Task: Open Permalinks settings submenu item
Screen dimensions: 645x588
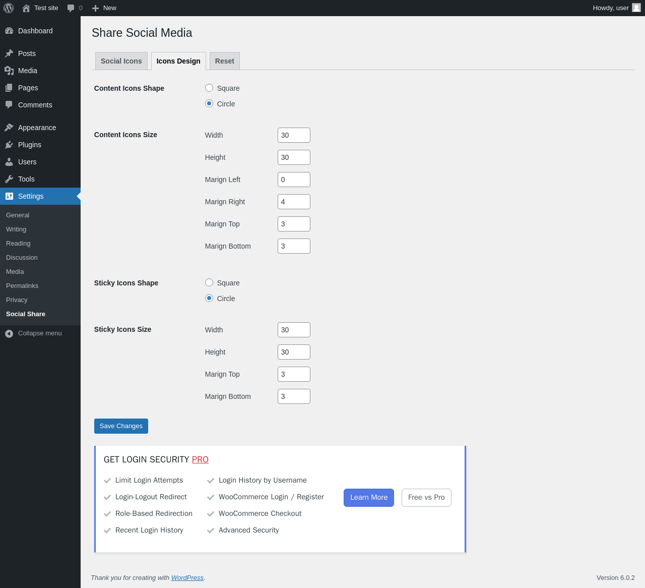Action: [22, 285]
